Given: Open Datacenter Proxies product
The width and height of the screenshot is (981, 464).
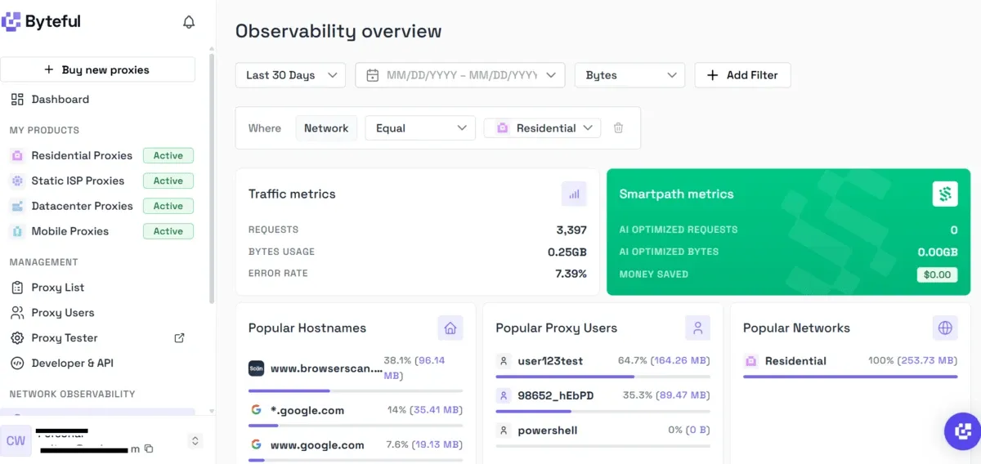Looking at the screenshot, I should pyautogui.click(x=82, y=206).
